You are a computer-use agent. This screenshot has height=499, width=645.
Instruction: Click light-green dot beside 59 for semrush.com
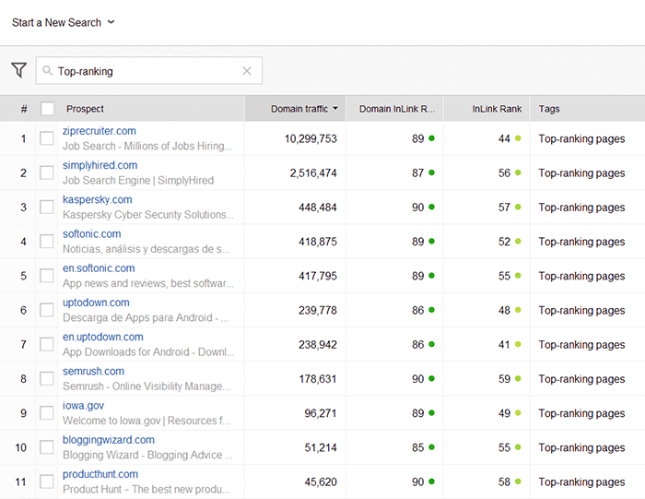click(518, 378)
